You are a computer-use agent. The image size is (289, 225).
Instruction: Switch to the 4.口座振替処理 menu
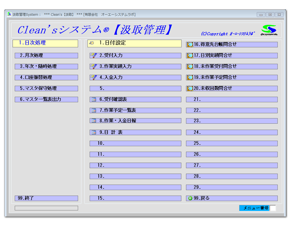[47, 78]
